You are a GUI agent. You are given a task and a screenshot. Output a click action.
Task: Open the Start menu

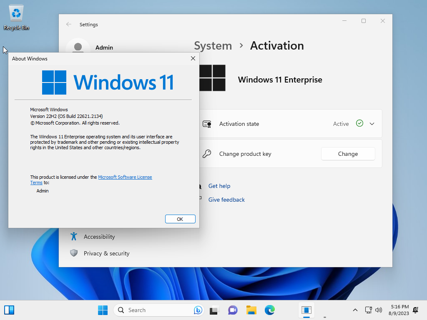[103, 310]
